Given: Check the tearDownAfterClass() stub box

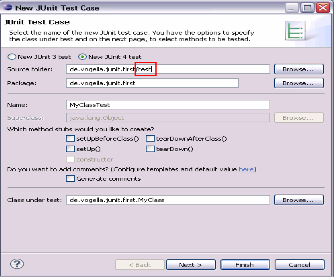Looking at the screenshot, I should coord(150,138).
